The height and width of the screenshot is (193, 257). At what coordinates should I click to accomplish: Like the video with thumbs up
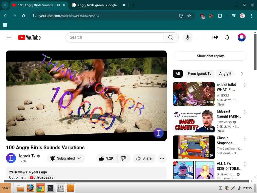(106, 158)
